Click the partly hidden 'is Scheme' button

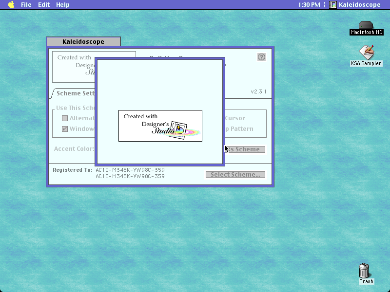click(x=245, y=149)
